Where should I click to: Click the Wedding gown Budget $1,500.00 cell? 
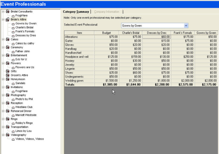(x=106, y=81)
